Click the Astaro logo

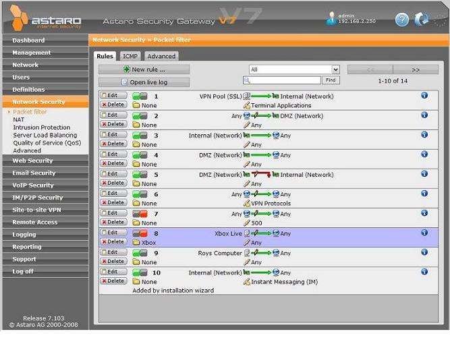(46, 18)
